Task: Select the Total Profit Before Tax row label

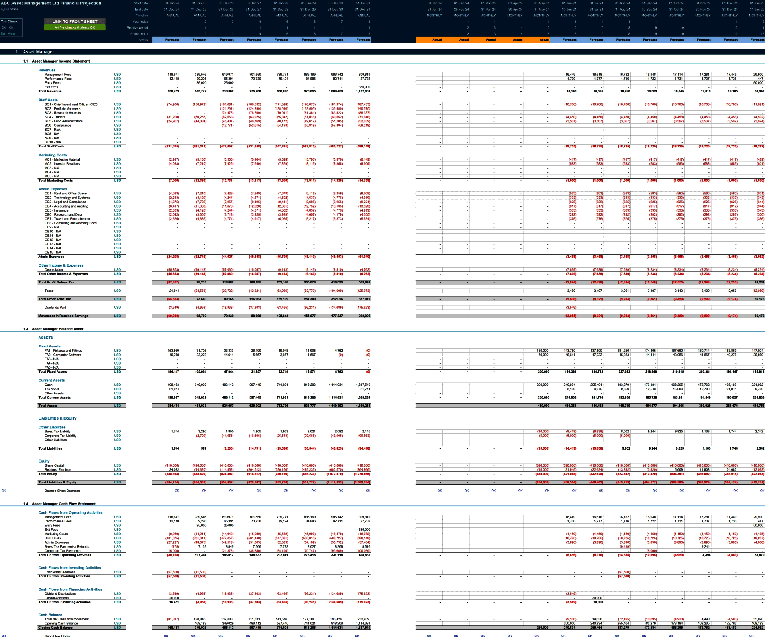Action: [56, 282]
